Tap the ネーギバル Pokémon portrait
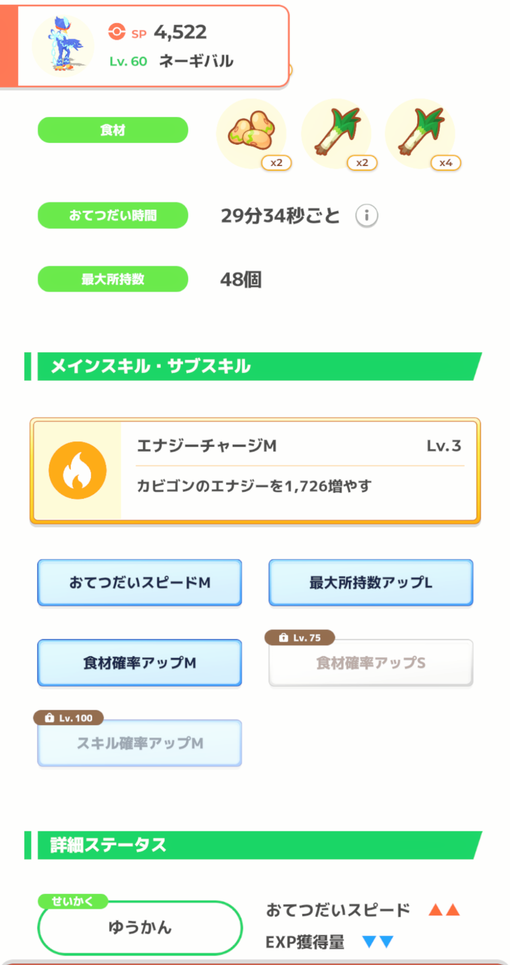510x965 pixels. coord(63,46)
